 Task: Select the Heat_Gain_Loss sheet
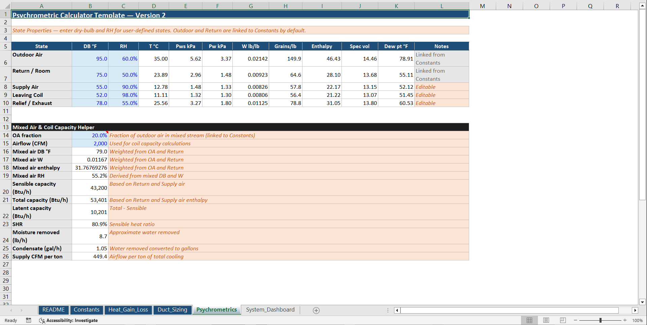128,310
